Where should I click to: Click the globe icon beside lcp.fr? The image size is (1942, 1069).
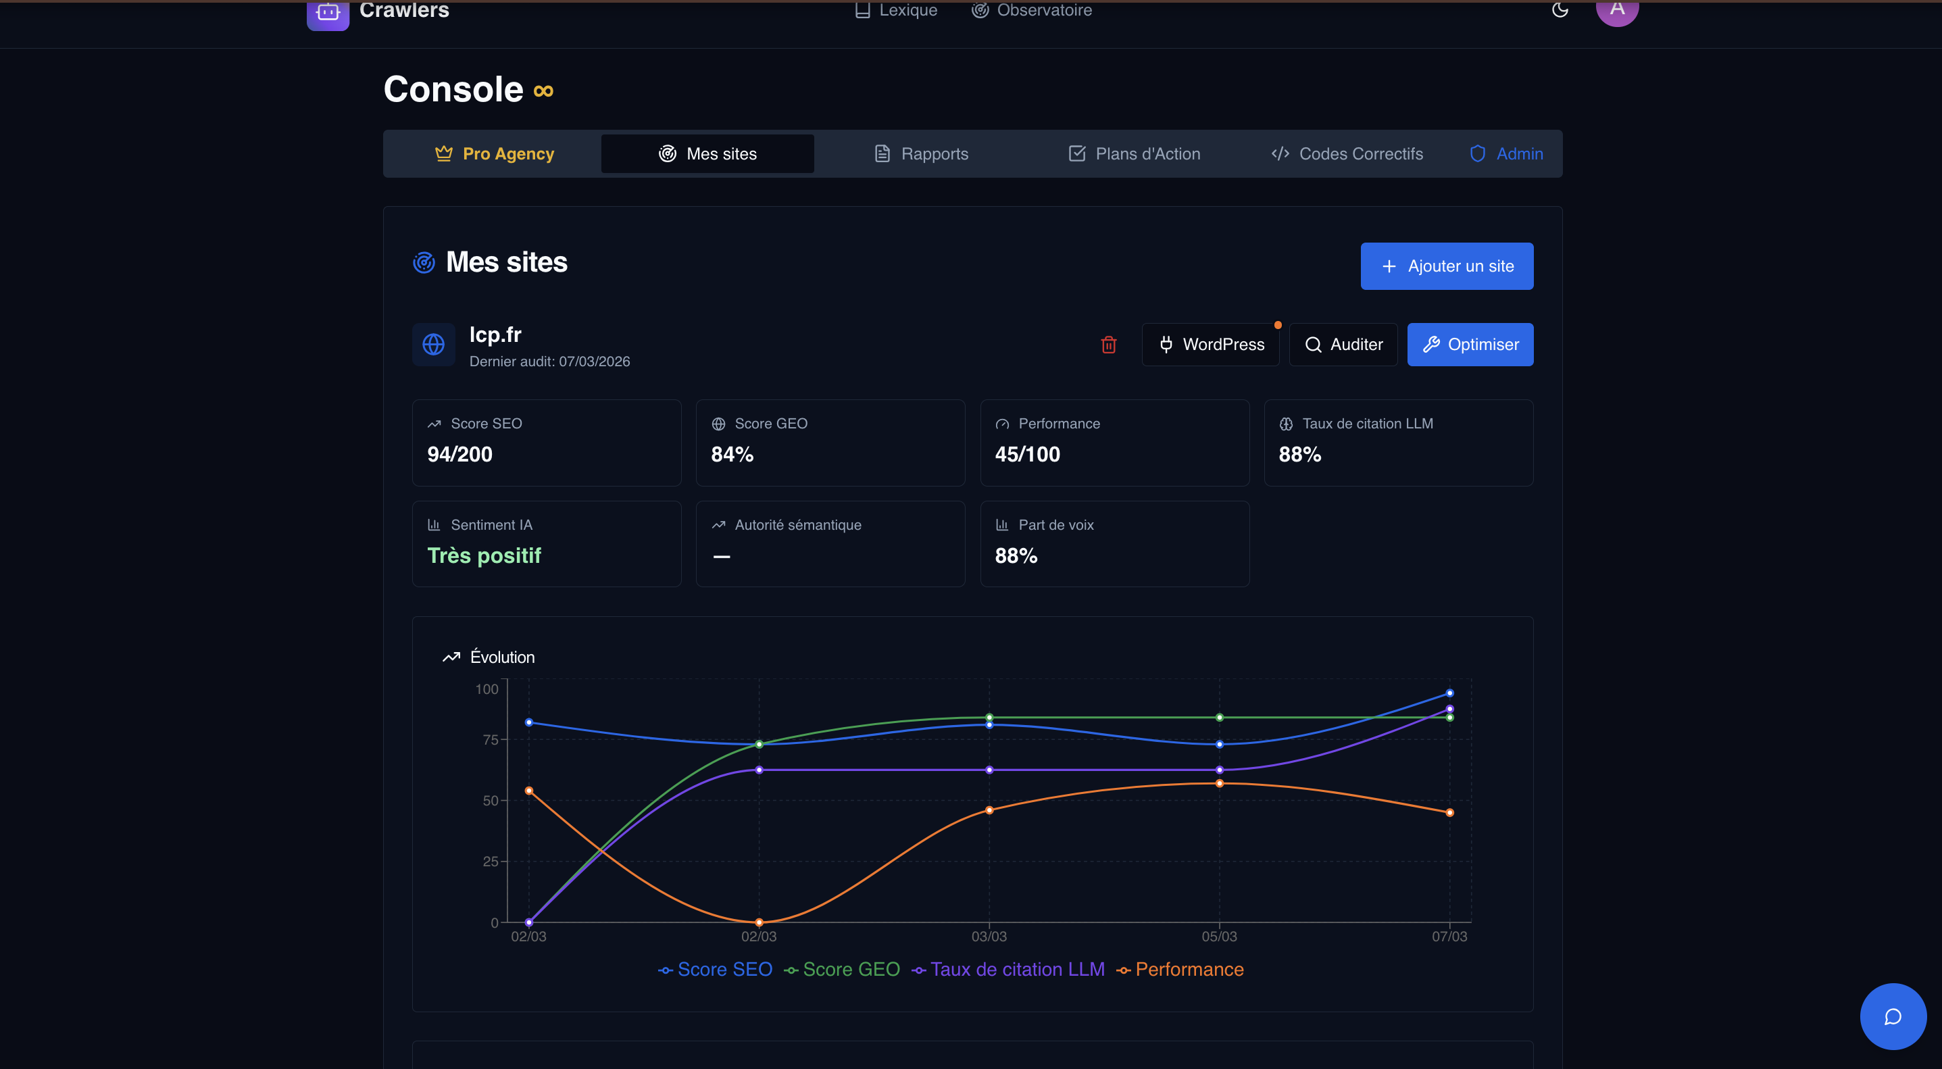pos(434,345)
